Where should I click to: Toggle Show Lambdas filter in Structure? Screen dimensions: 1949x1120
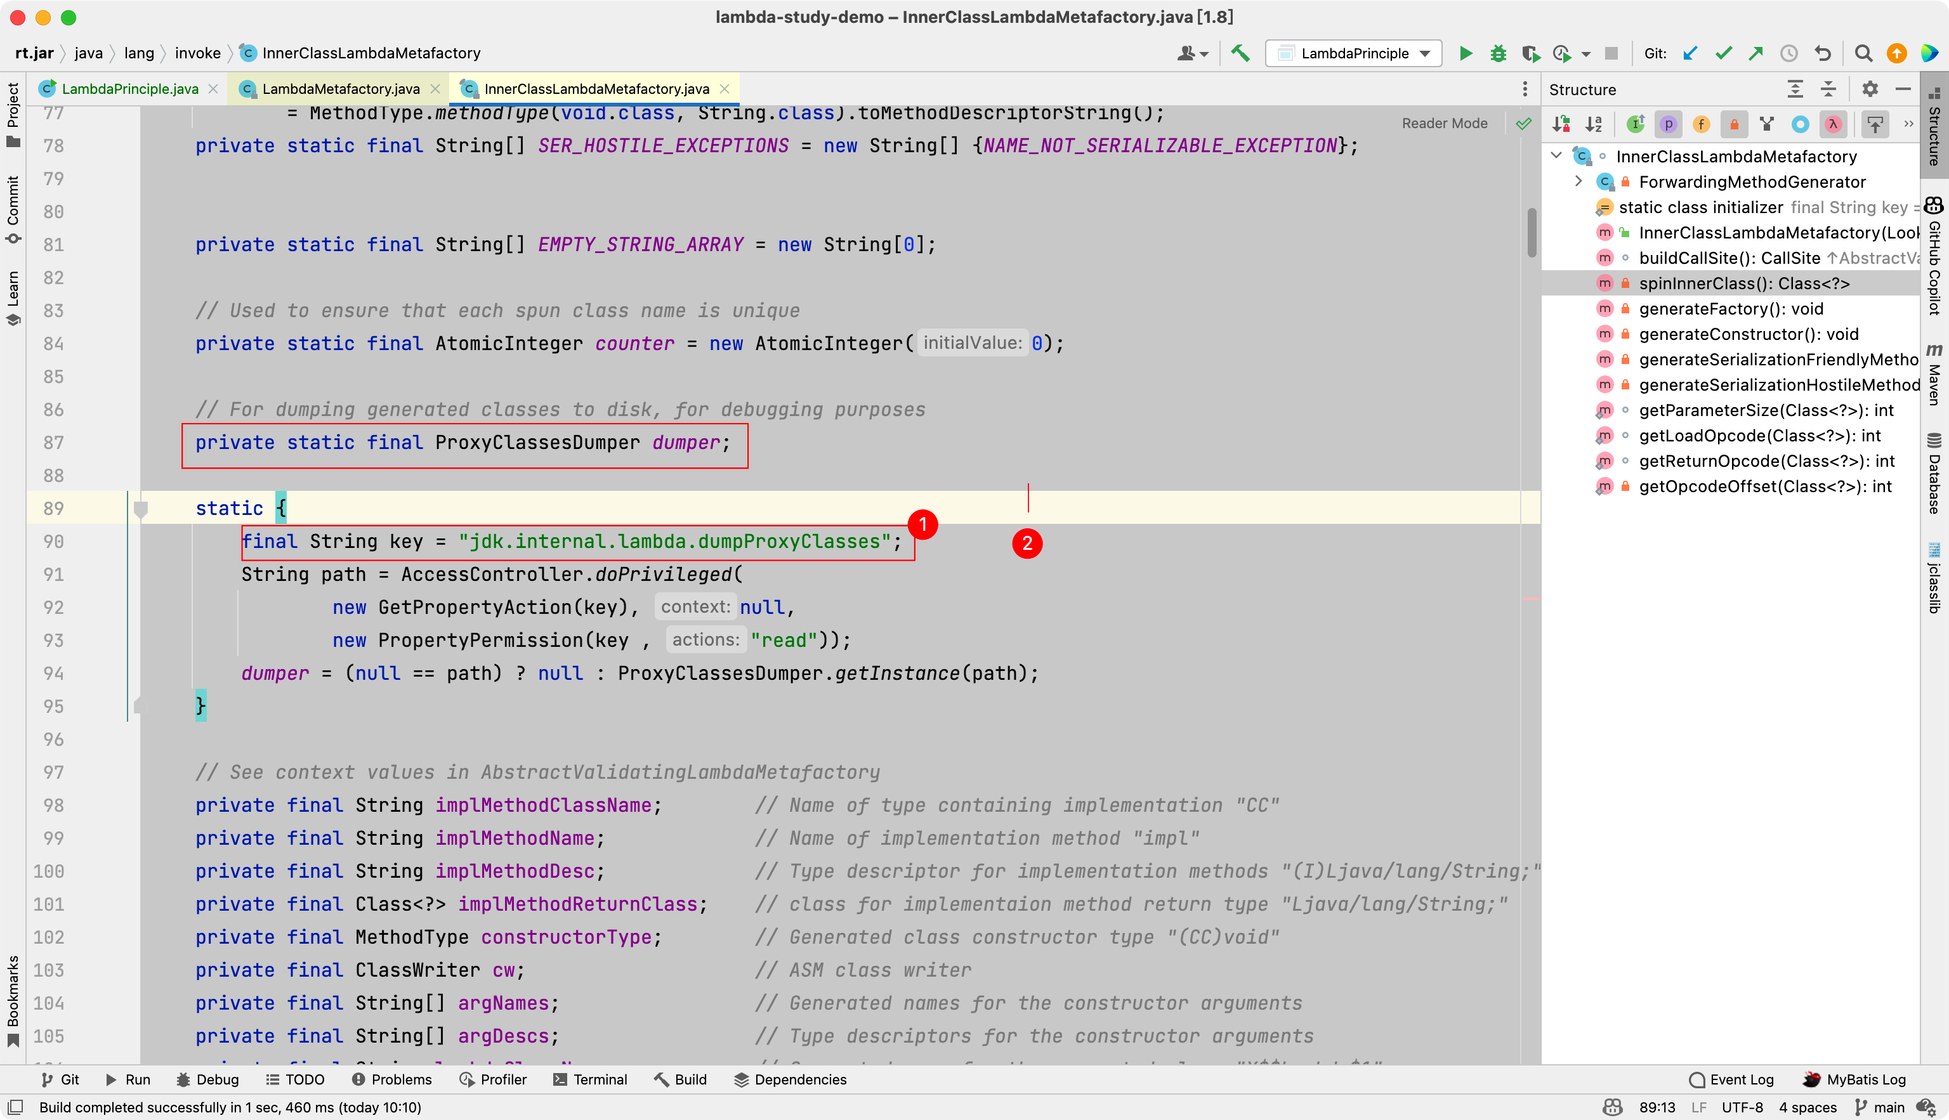(x=1833, y=124)
